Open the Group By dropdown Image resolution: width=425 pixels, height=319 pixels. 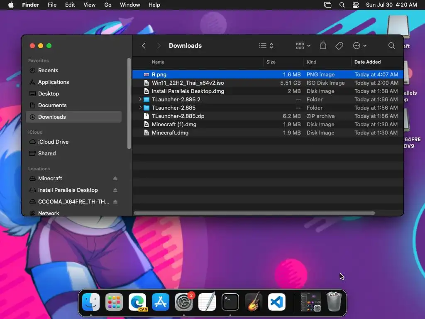pos(303,46)
